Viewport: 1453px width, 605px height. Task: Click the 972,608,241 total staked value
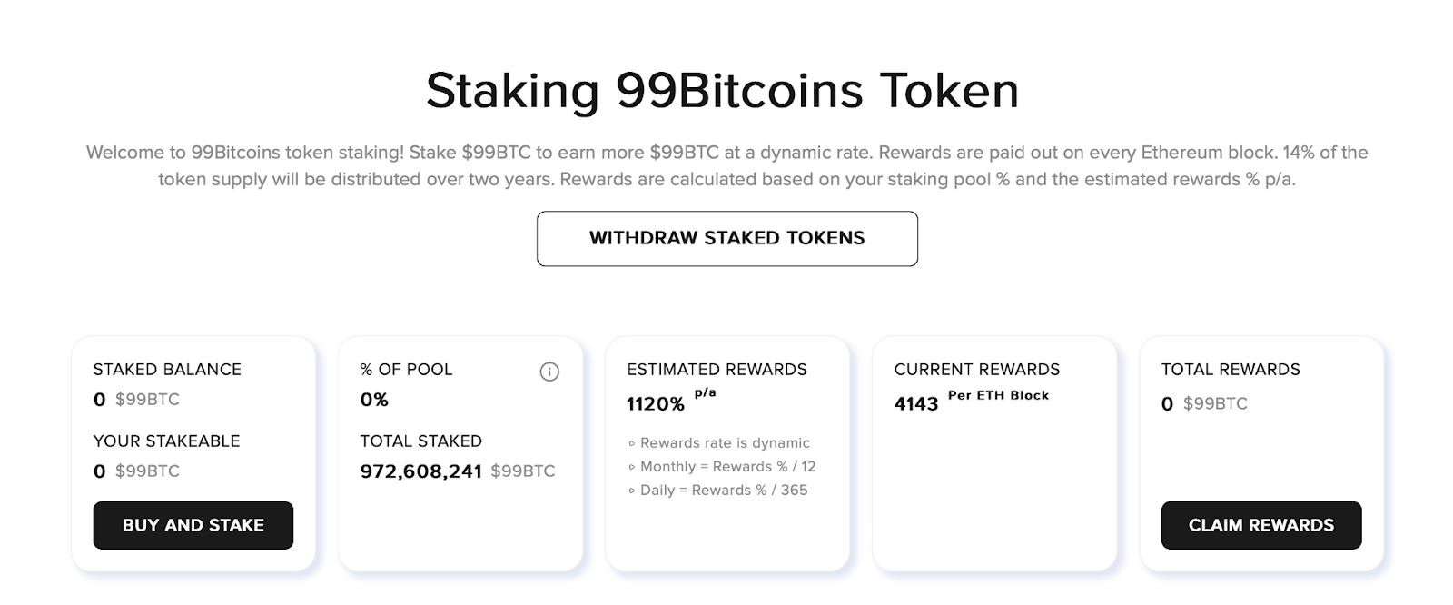(x=421, y=471)
